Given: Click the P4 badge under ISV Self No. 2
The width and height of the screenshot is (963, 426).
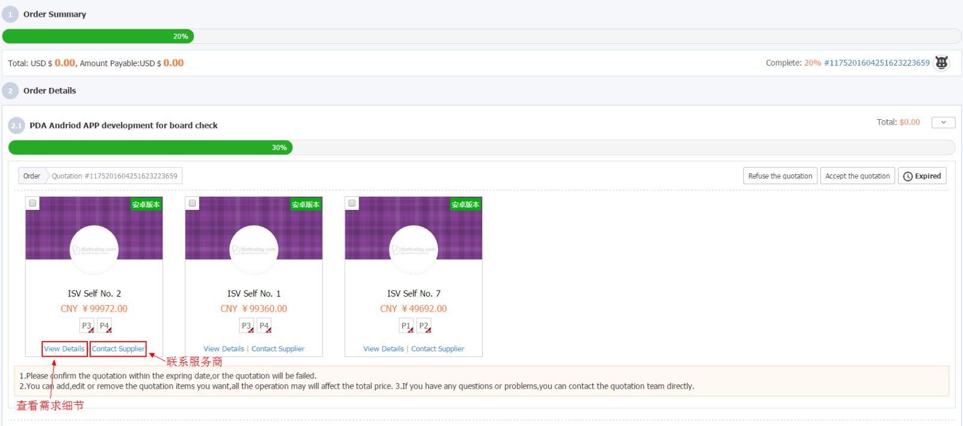Looking at the screenshot, I should (x=105, y=326).
